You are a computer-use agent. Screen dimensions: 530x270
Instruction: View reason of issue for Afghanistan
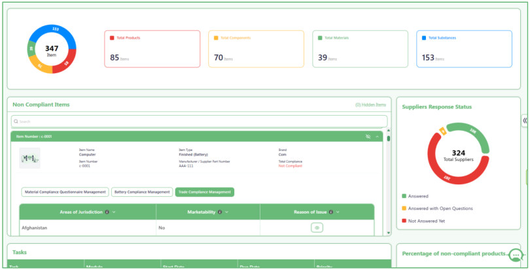point(317,228)
